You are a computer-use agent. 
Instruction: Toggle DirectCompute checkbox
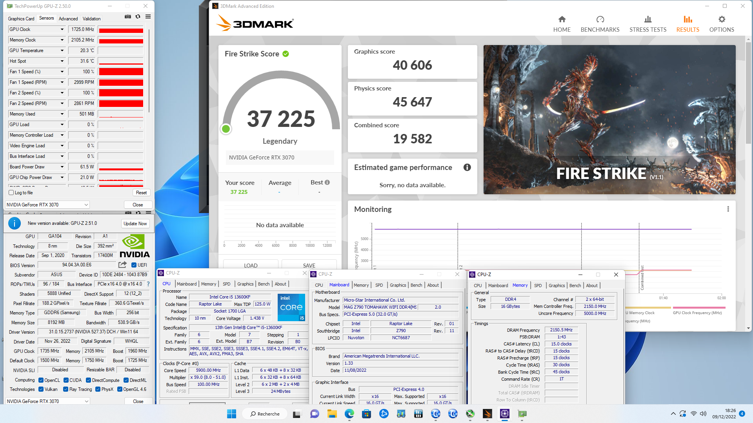click(x=88, y=380)
